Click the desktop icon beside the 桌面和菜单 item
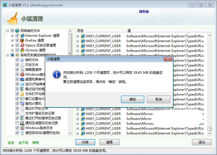217x155 pixels. pyautogui.click(x=22, y=79)
